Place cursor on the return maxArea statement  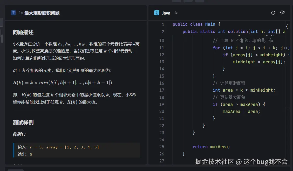click(x=211, y=147)
